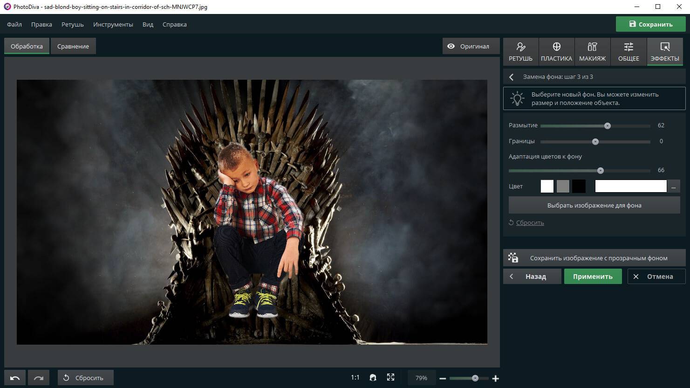Zoom in with the plus icon

click(x=496, y=378)
